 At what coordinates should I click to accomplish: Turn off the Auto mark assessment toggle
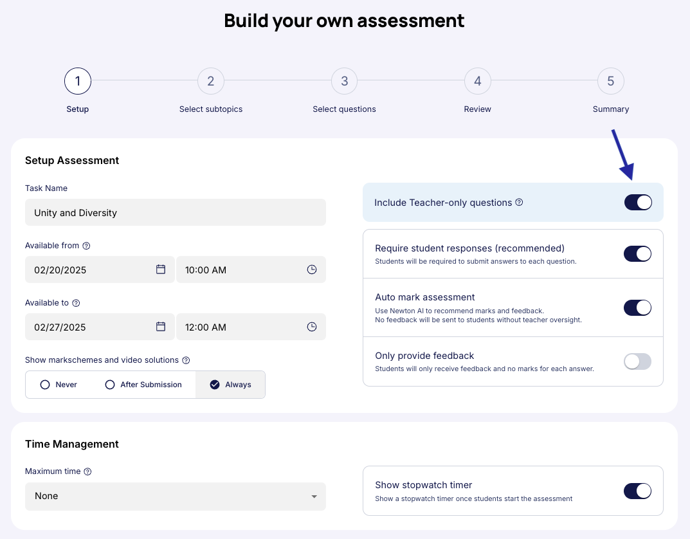tap(637, 307)
